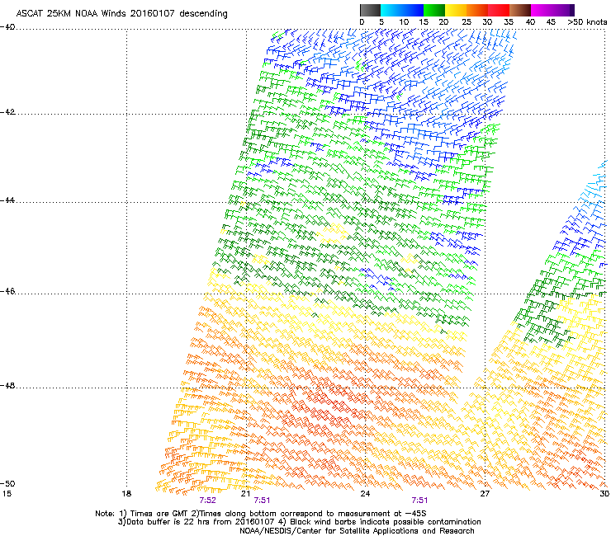The width and height of the screenshot is (611, 536).
Task: Click the longitude label 18
Action: coord(126,494)
